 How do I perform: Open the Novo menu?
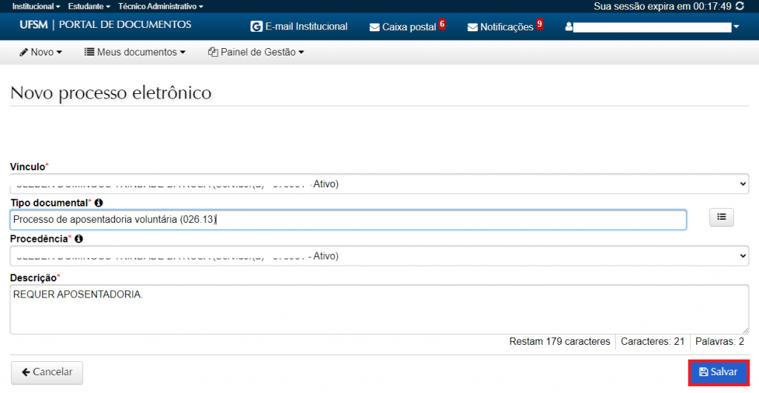coord(41,53)
